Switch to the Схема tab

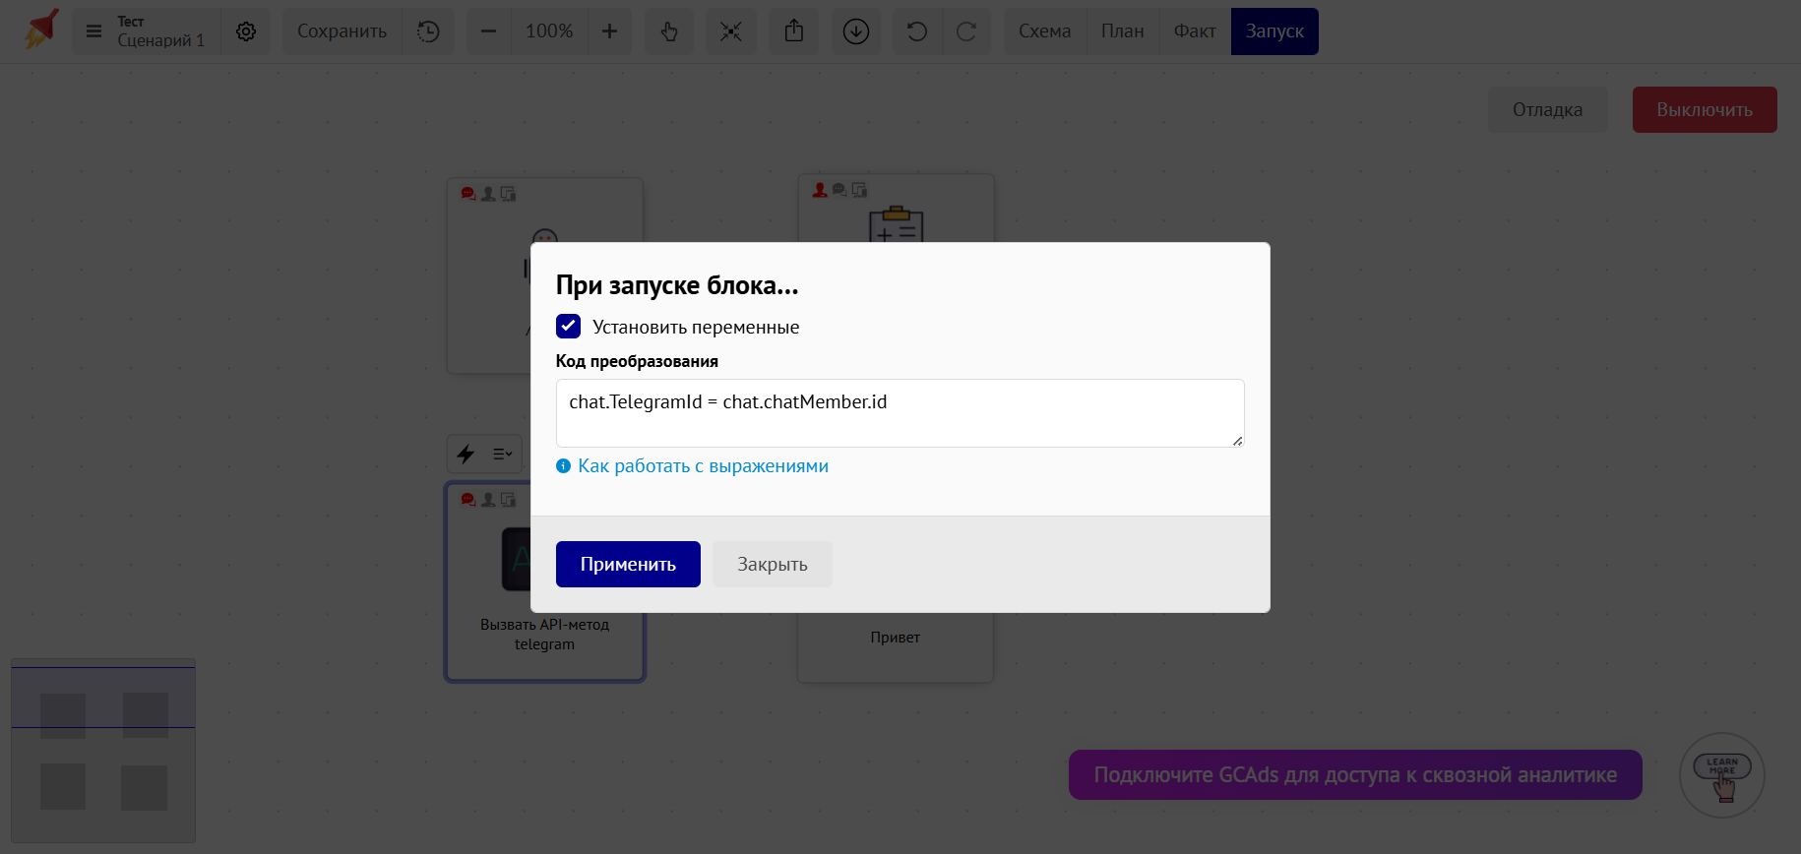tap(1044, 31)
